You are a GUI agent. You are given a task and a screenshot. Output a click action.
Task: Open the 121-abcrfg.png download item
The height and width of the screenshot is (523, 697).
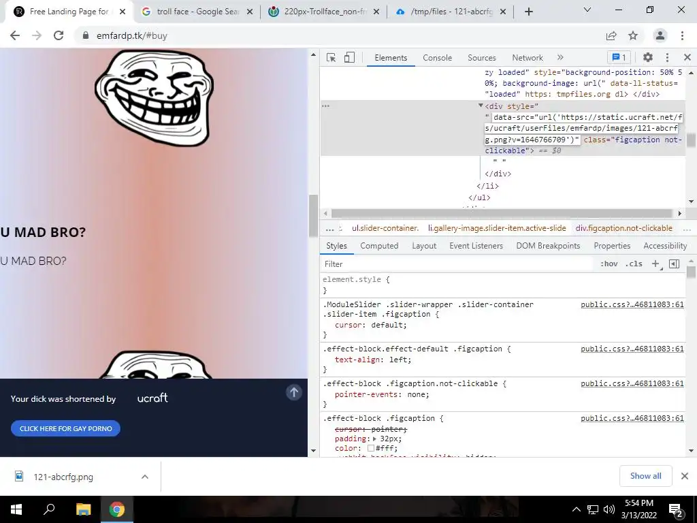tap(63, 477)
